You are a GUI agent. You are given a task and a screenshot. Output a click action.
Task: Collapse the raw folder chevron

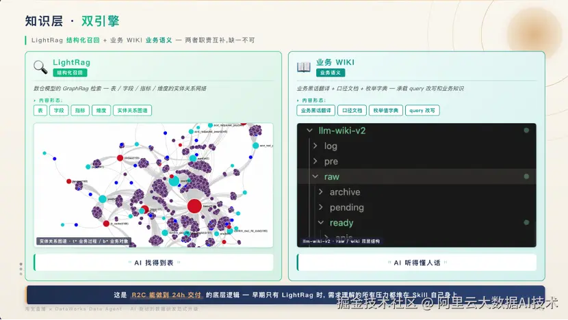tap(315, 176)
